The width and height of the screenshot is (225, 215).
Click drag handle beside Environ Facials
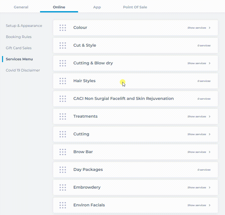coord(63,205)
